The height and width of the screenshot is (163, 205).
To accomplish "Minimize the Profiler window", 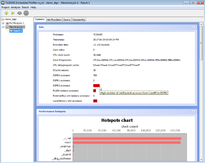I will (x=186, y=3).
